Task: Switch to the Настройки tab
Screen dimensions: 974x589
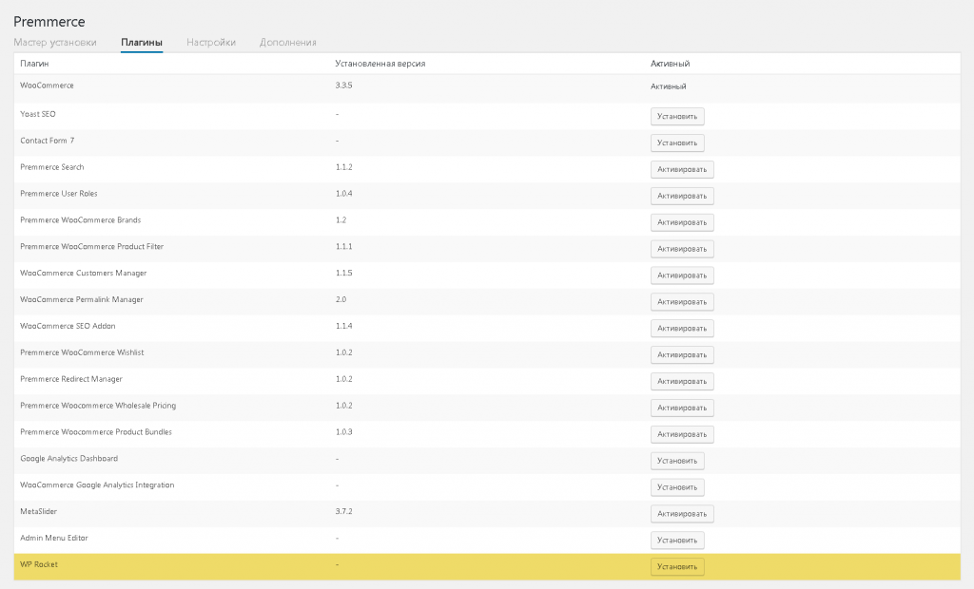Action: [211, 42]
